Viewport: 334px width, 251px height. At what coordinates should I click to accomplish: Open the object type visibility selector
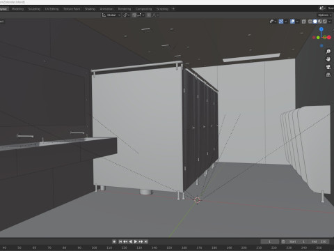(x=273, y=22)
